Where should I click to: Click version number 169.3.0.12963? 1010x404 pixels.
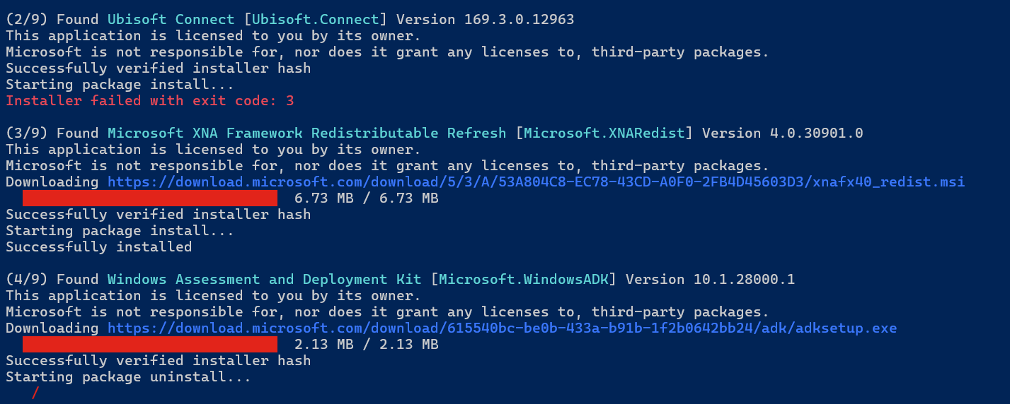(x=519, y=20)
